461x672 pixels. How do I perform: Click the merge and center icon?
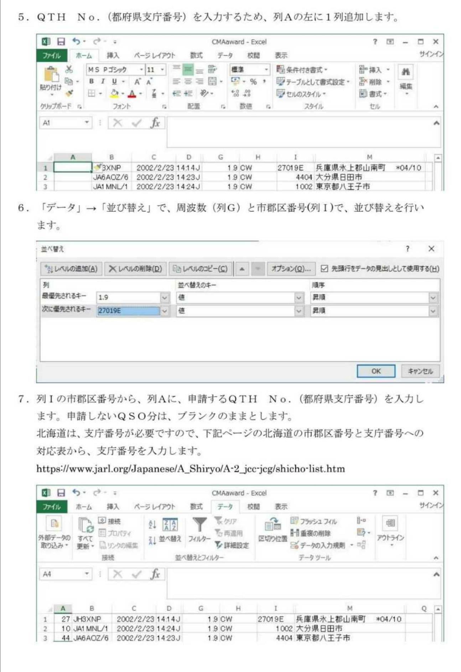(212, 82)
